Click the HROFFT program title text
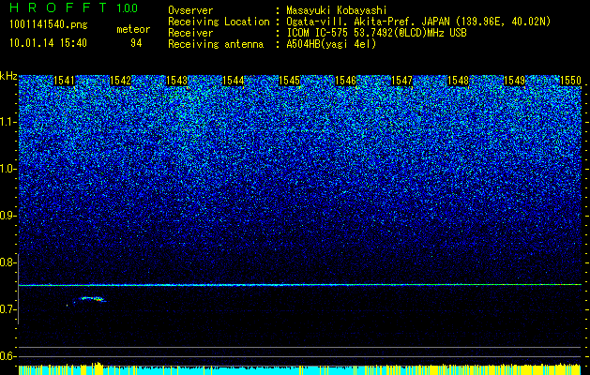Screen dimensions: 590x375 coord(59,7)
